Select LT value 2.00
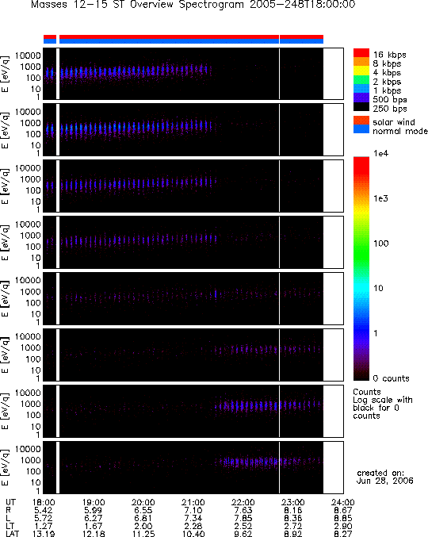 [143, 526]
